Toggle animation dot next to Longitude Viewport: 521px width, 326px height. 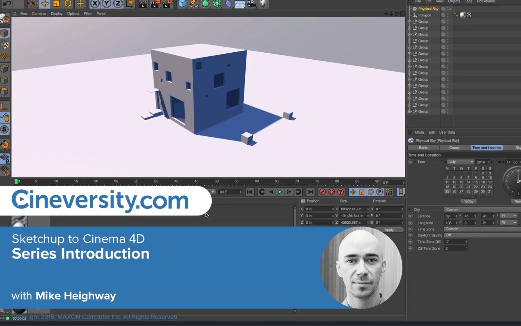pyautogui.click(x=410, y=223)
